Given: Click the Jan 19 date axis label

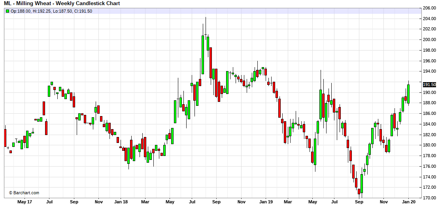Looking at the screenshot, I should click(265, 202).
